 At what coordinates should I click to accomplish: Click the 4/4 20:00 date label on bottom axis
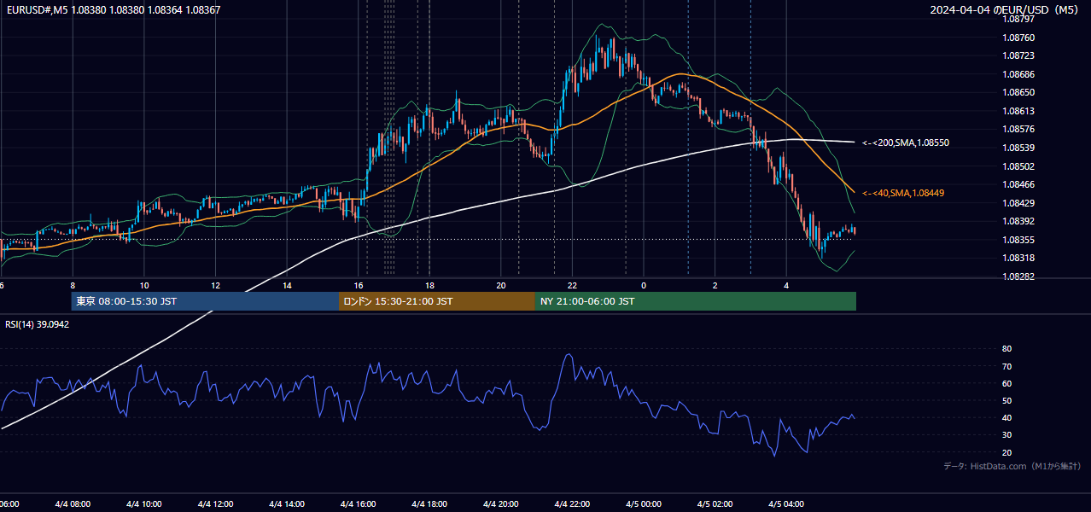[501, 504]
